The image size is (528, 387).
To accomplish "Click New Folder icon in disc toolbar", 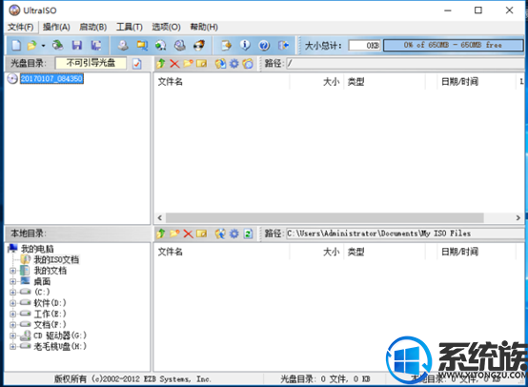I will 188,63.
